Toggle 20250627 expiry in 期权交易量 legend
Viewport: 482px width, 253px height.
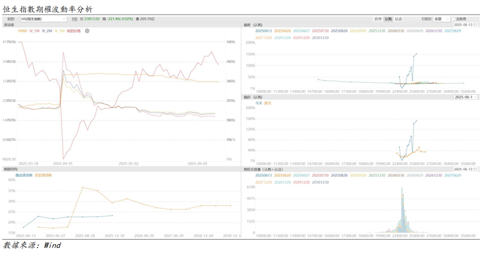[301, 175]
